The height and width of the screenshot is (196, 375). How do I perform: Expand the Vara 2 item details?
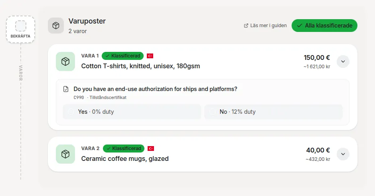(x=343, y=154)
